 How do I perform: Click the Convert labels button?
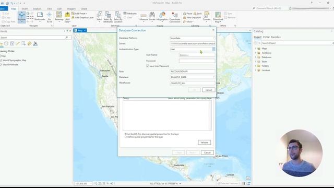pyautogui.click(x=207, y=17)
